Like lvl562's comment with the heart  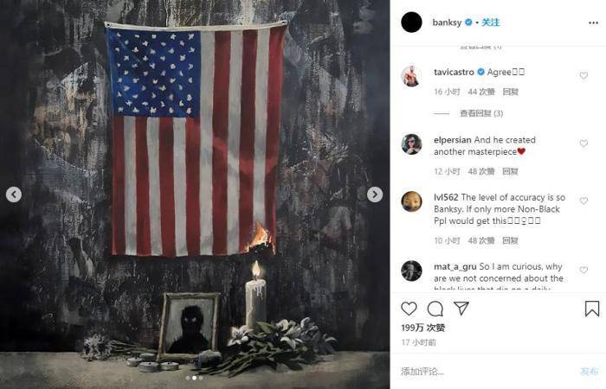[x=583, y=201]
